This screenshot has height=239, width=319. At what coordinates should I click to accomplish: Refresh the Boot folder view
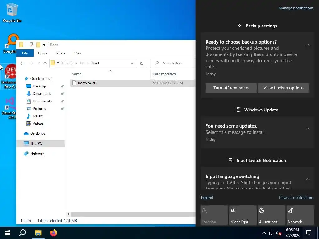click(x=142, y=63)
